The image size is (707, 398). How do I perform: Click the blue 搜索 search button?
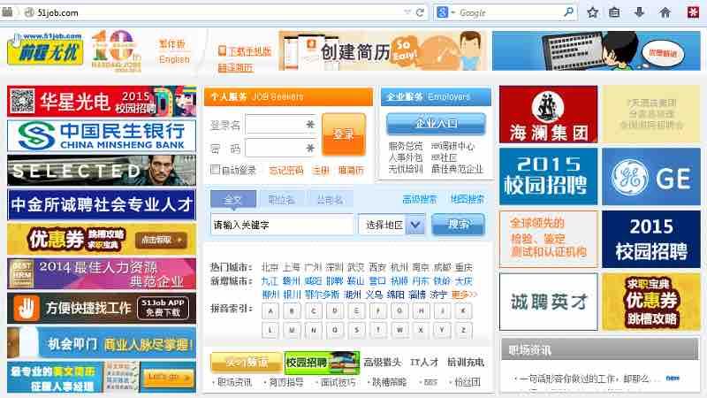(458, 225)
